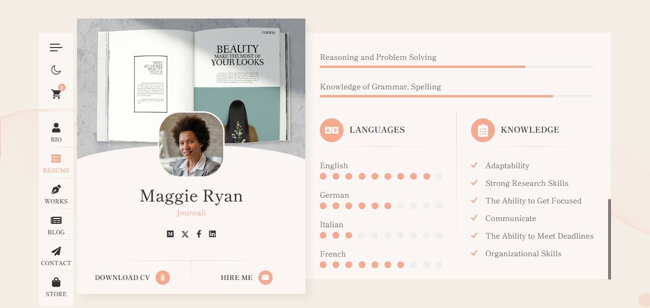The width and height of the screenshot is (650, 308).
Task: Go to the Bio section
Action: click(56, 132)
